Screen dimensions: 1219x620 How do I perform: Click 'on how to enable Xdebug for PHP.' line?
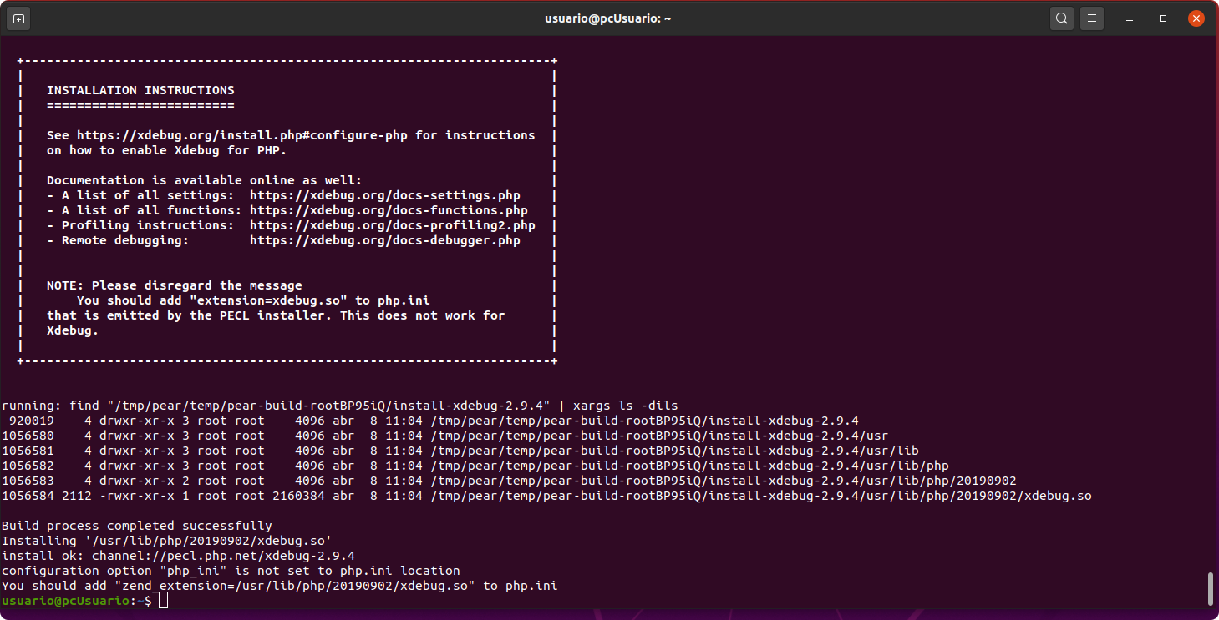point(166,150)
